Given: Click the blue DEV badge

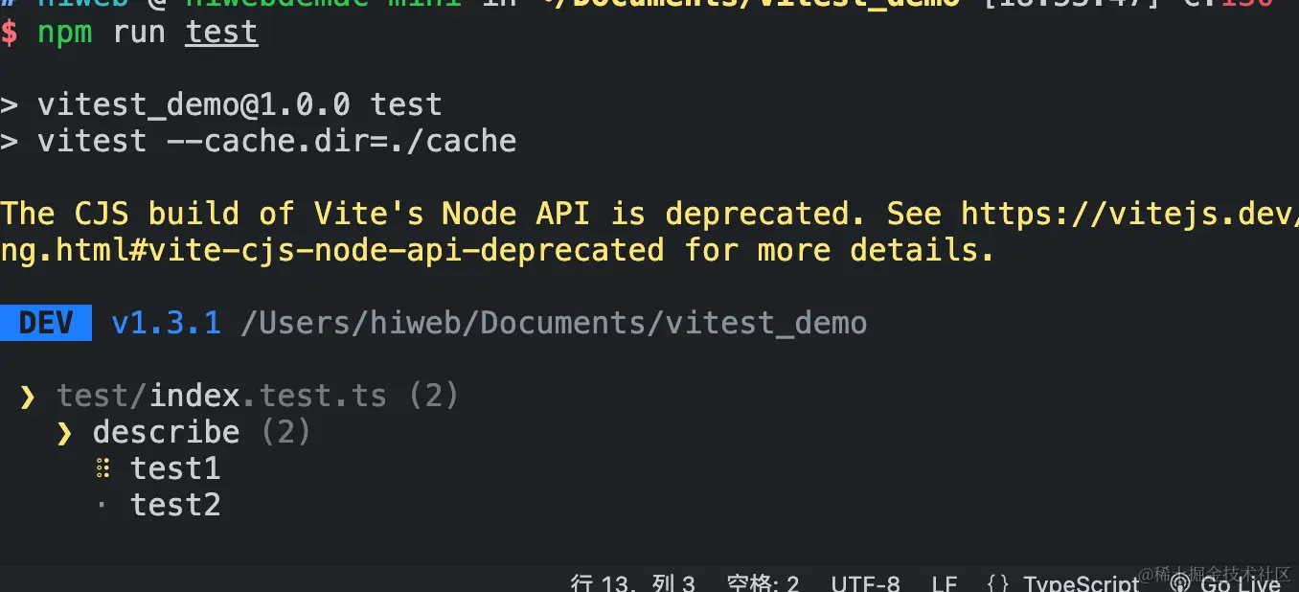Looking at the screenshot, I should pyautogui.click(x=46, y=323).
